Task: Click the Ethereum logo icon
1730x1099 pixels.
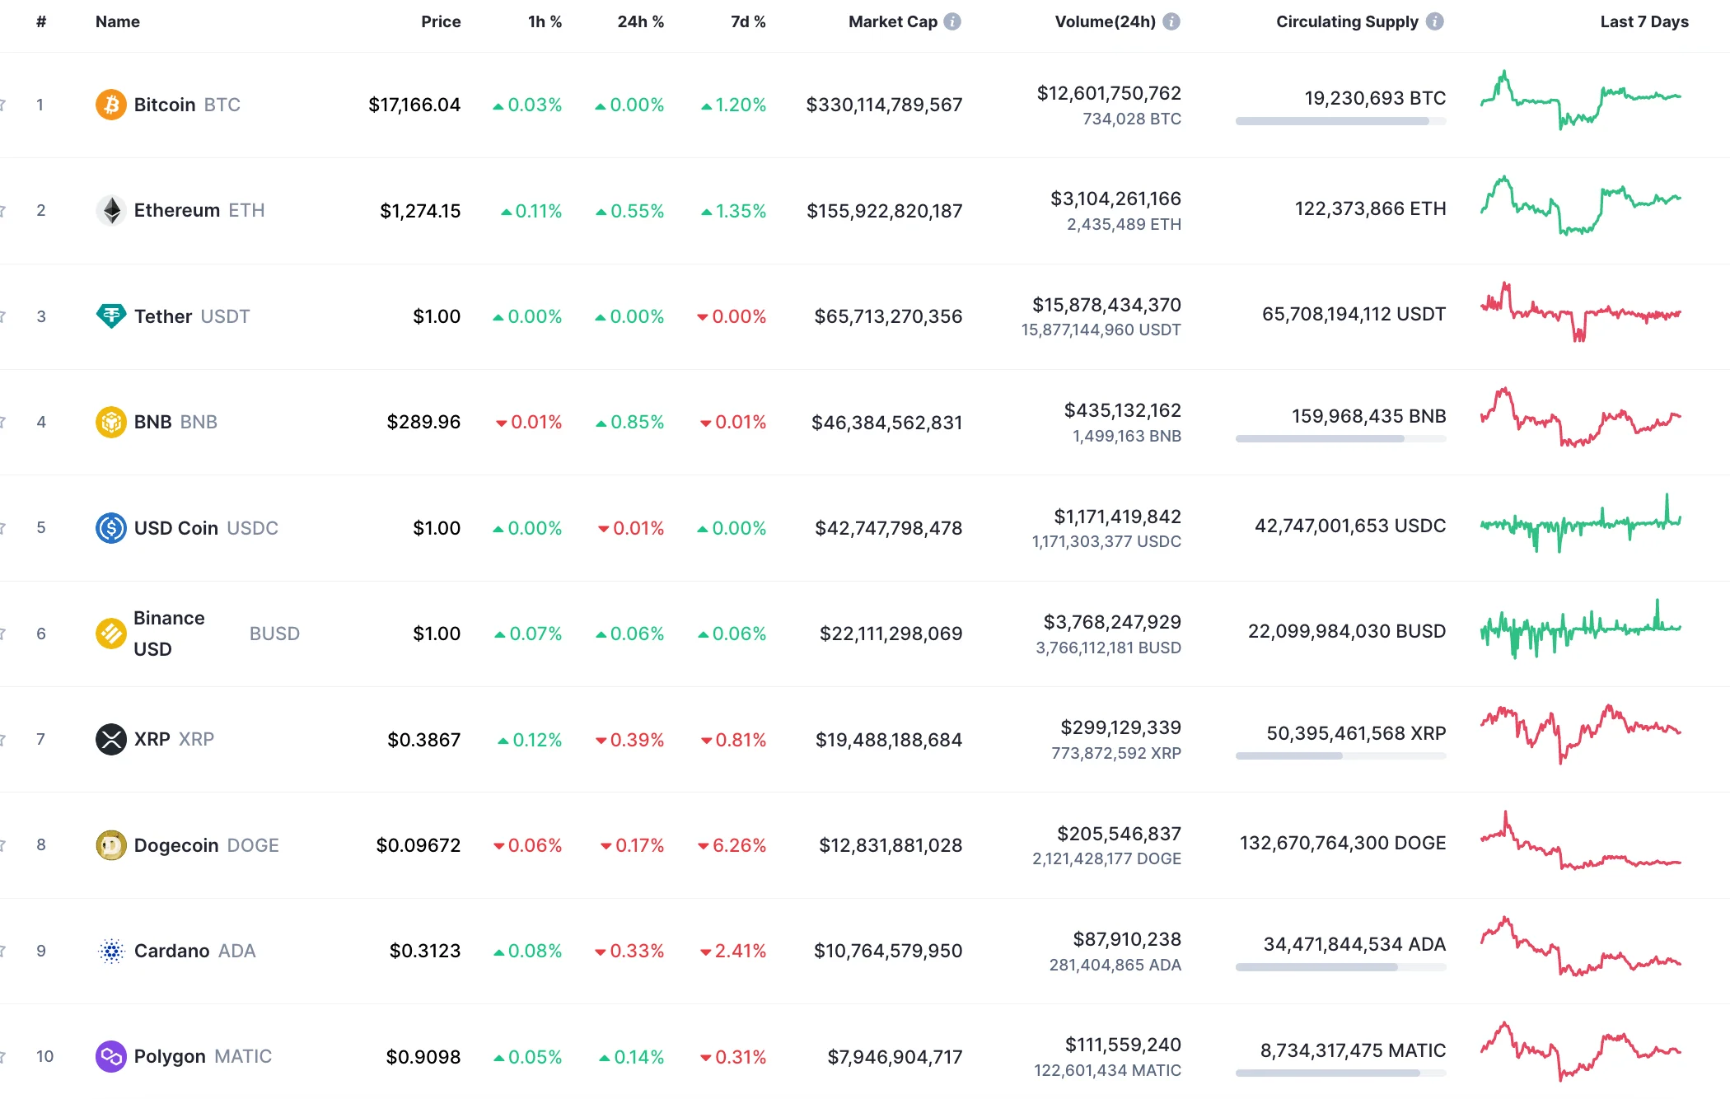Action: click(x=110, y=210)
